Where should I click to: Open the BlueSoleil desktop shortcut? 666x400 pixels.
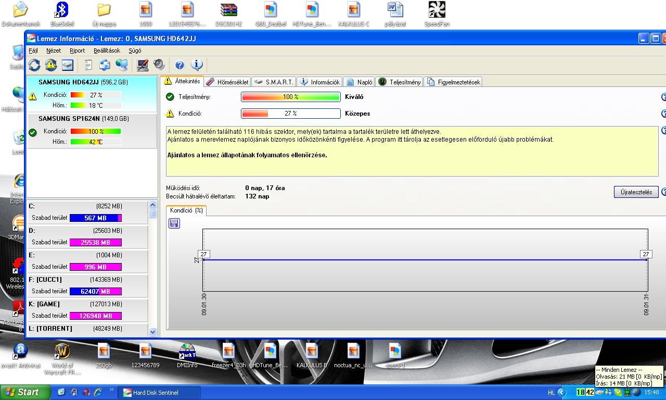click(x=62, y=14)
